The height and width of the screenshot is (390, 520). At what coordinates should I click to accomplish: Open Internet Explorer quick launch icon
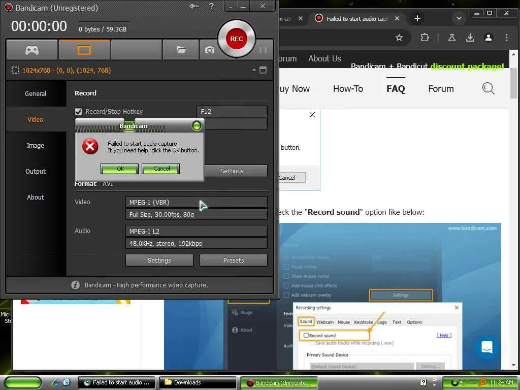[56, 382]
